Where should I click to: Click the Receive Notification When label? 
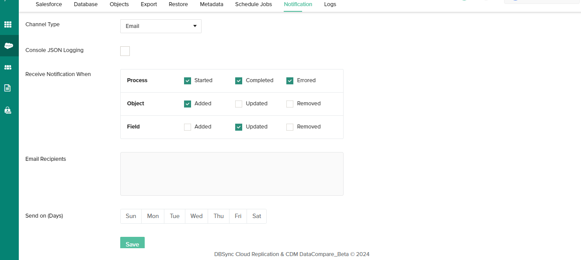(58, 74)
